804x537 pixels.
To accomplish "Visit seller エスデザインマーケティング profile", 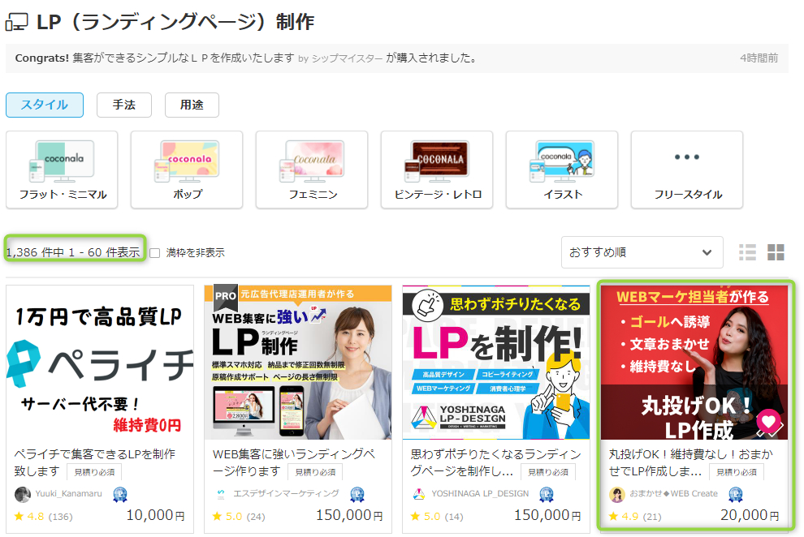I will (x=286, y=494).
